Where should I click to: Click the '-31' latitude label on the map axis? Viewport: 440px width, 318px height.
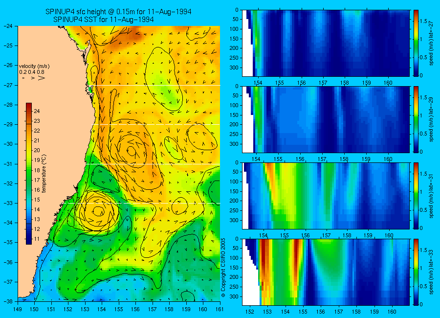tap(8, 164)
